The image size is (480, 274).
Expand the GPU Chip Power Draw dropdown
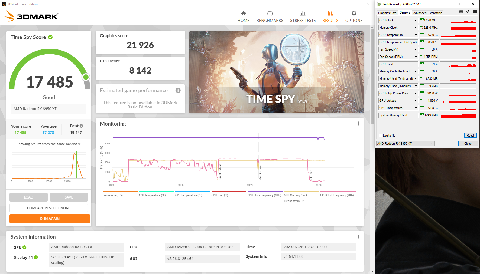pyautogui.click(x=416, y=93)
